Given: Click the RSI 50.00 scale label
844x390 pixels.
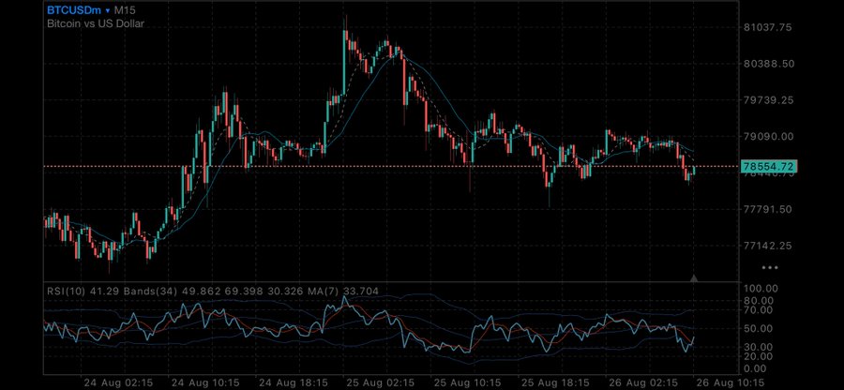Looking at the screenshot, I should [x=758, y=329].
